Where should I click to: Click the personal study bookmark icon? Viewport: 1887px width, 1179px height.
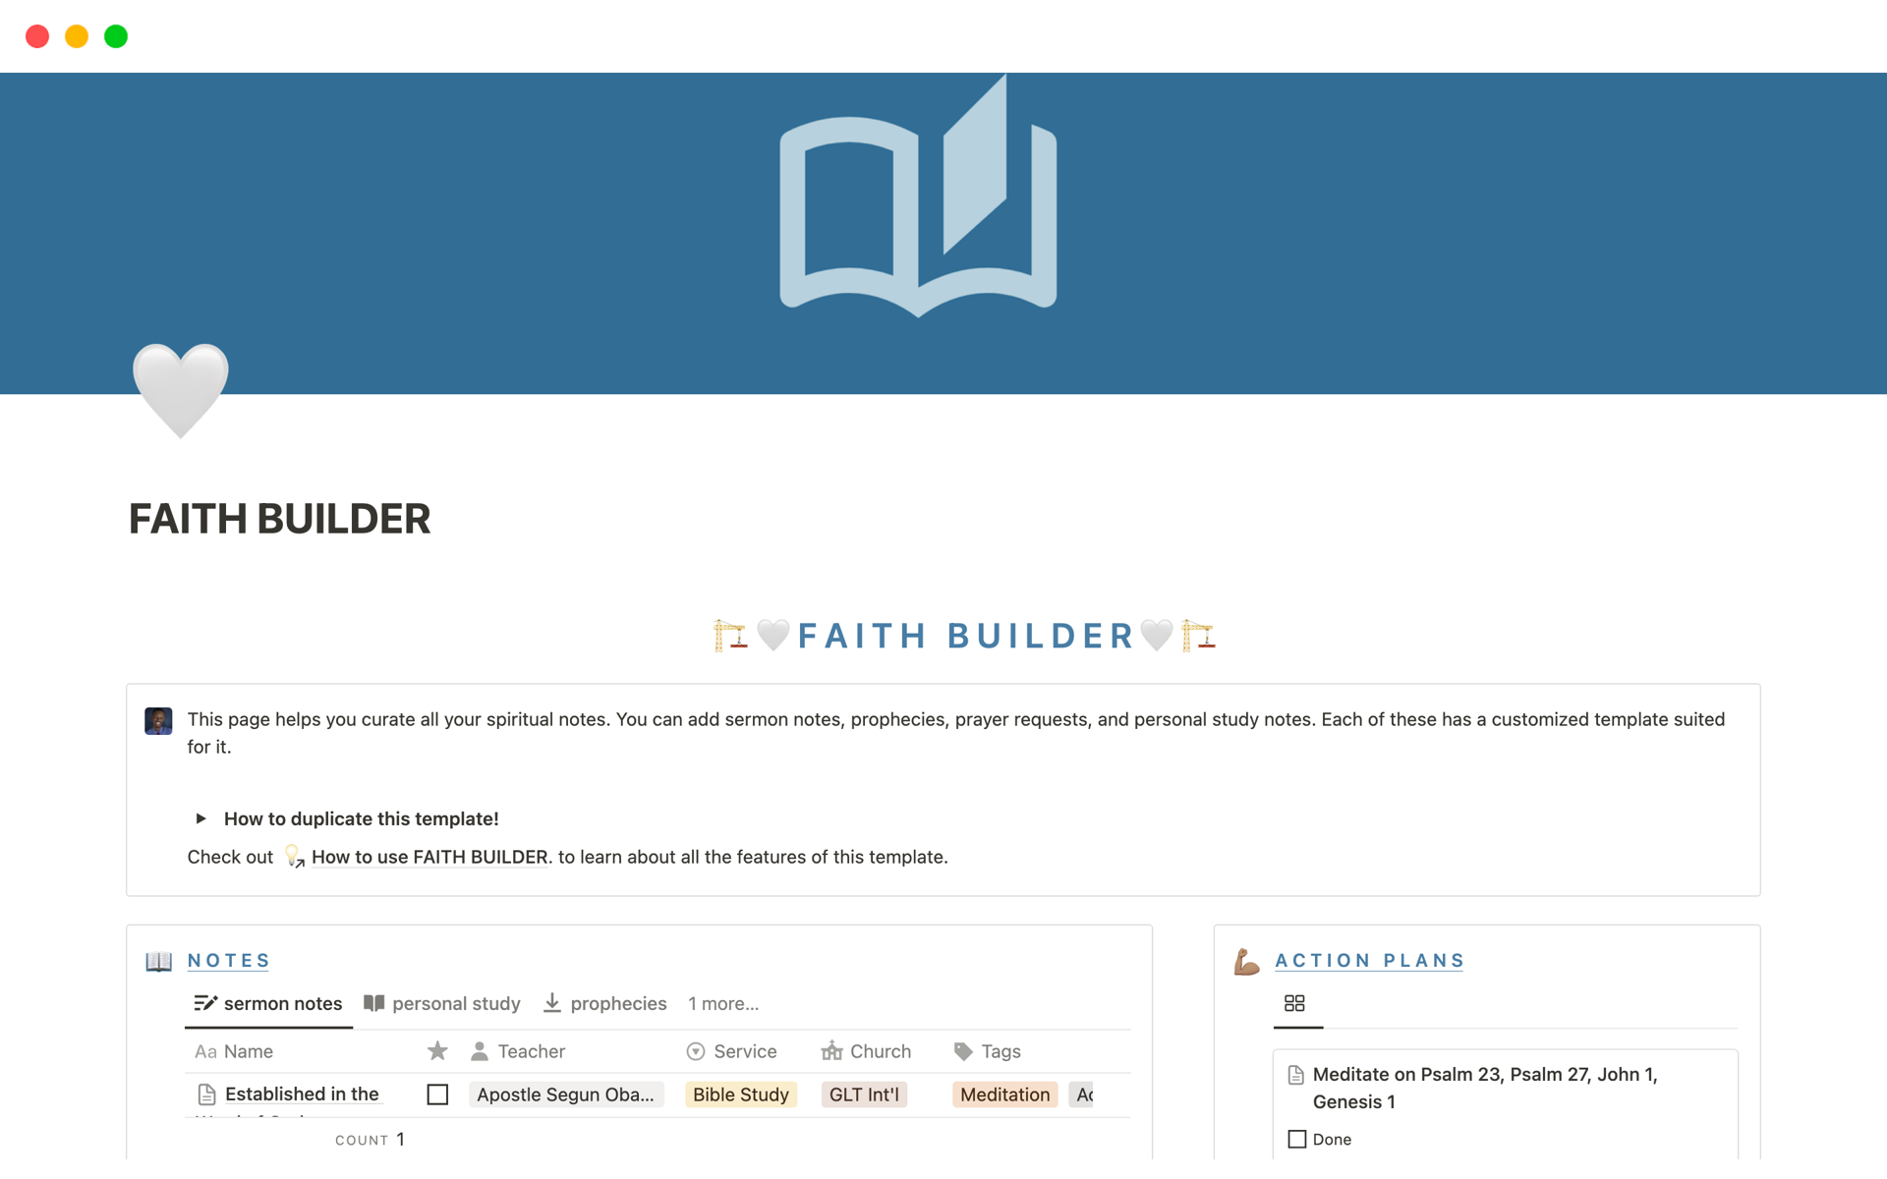[373, 1002]
